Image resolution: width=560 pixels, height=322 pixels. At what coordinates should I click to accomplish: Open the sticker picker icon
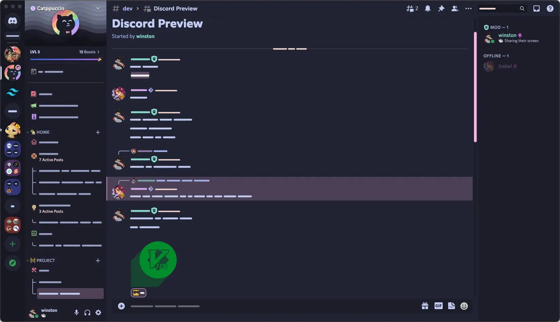(451, 306)
